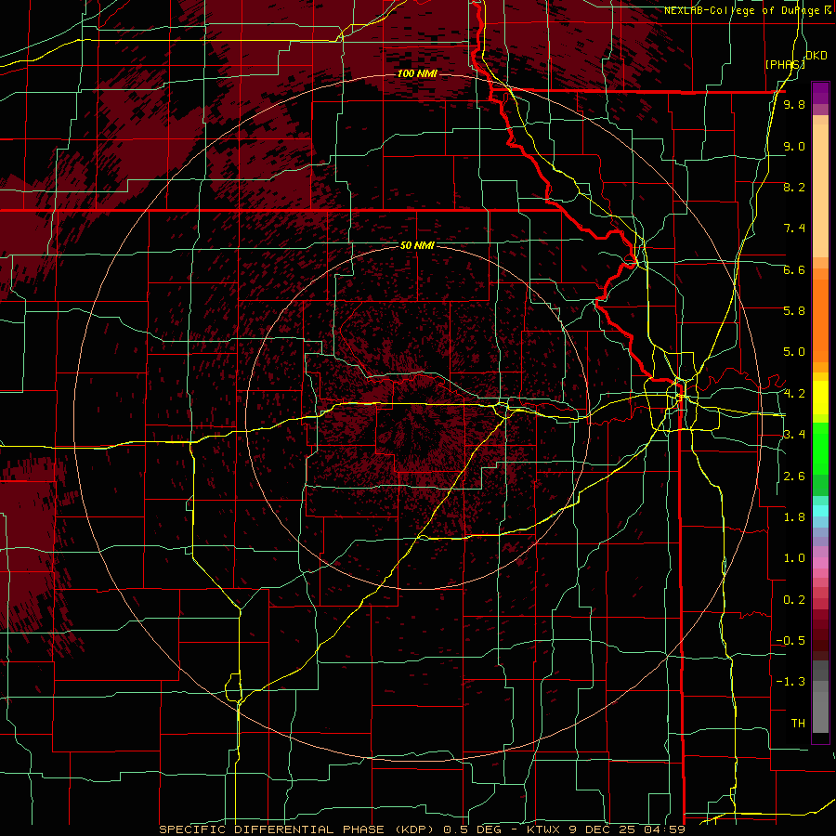Click the 9.8 value on the color scale

[x=794, y=104]
